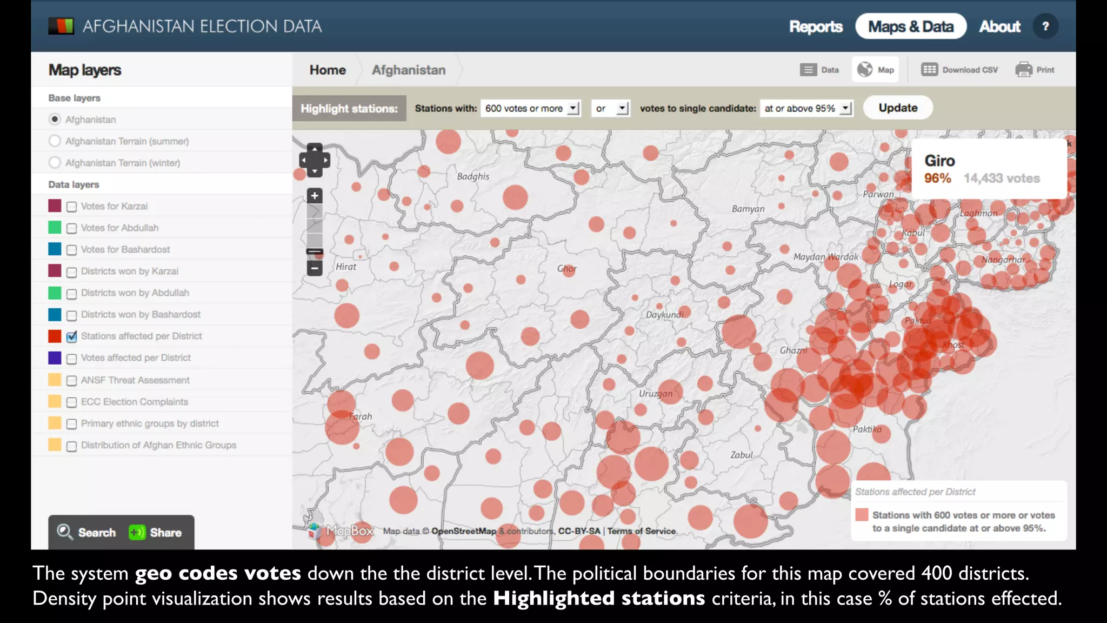The width and height of the screenshot is (1107, 623).
Task: Click the Afghanistan breadcrumb
Action: [x=409, y=70]
